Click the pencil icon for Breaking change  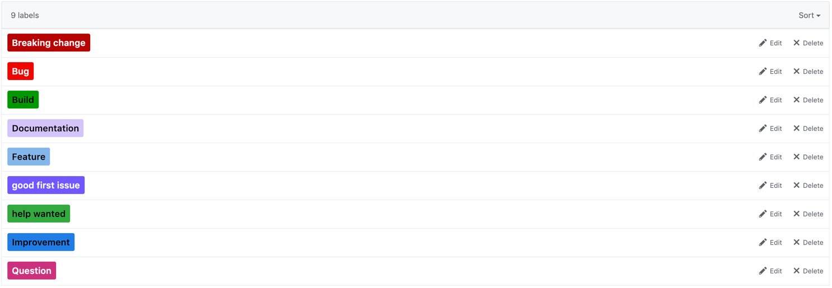pos(763,43)
